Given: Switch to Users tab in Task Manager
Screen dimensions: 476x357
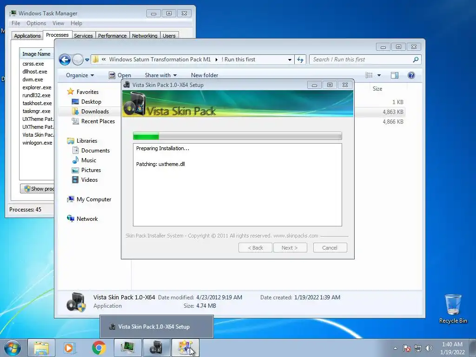Looking at the screenshot, I should point(169,35).
